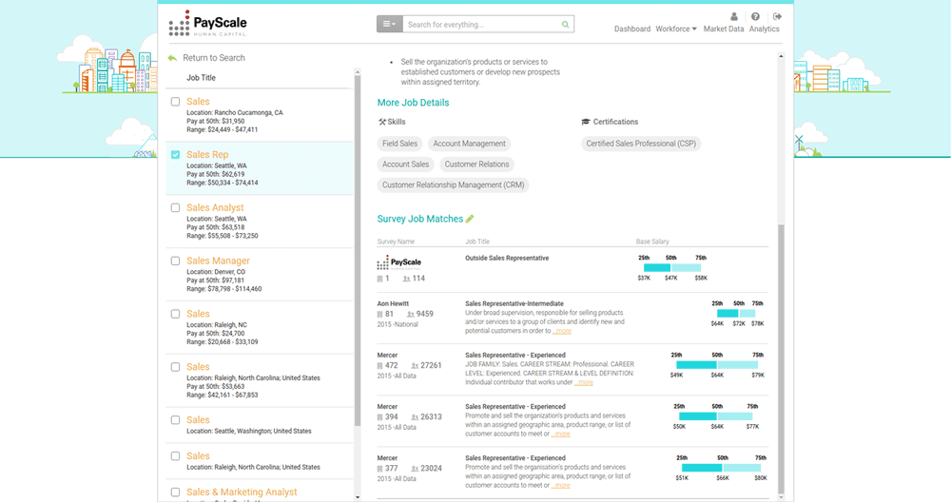Click the PayScale survey logo

(399, 262)
